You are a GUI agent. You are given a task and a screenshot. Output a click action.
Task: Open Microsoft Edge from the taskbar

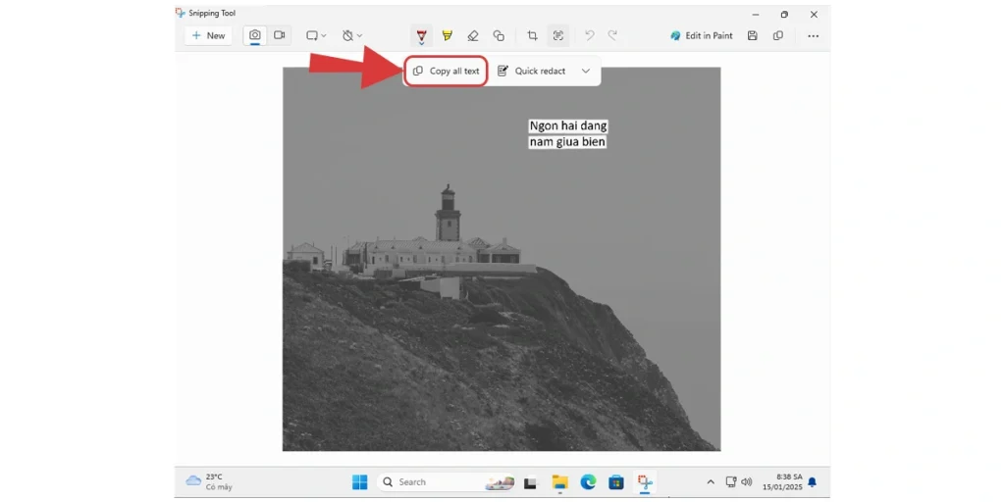(588, 481)
